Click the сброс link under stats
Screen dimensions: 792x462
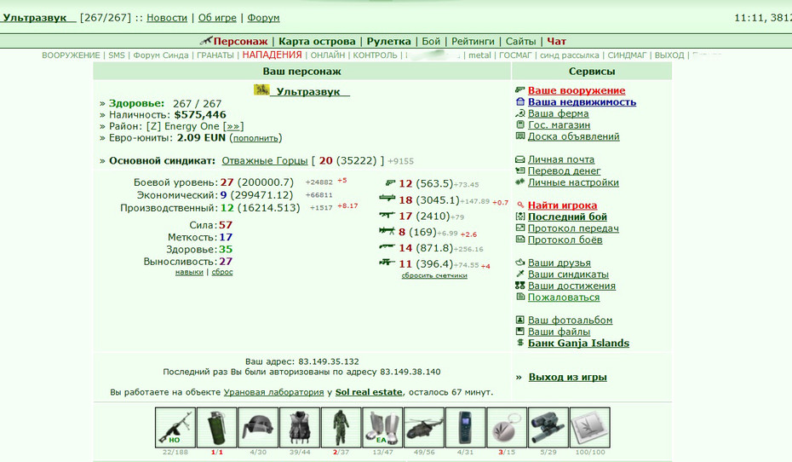coord(222,272)
